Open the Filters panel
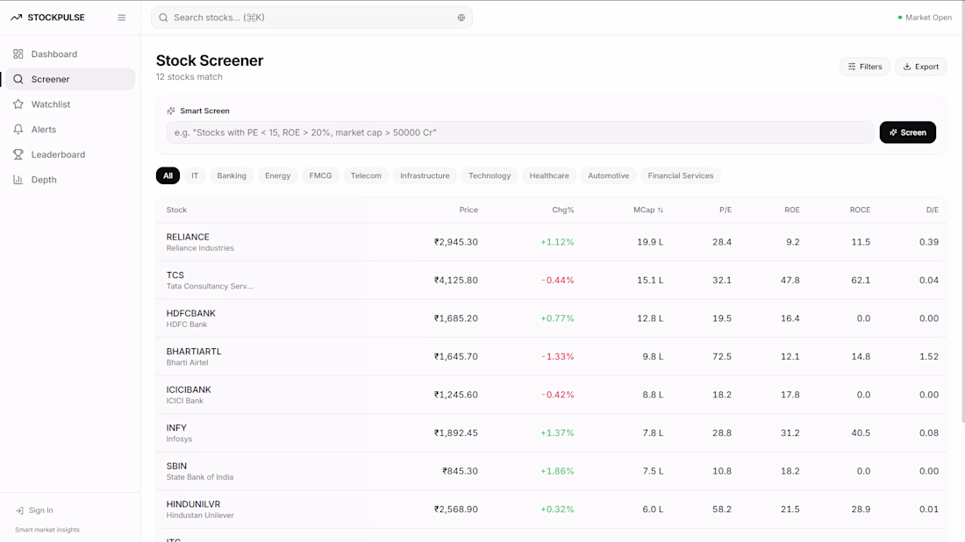965x542 pixels. [865, 67]
